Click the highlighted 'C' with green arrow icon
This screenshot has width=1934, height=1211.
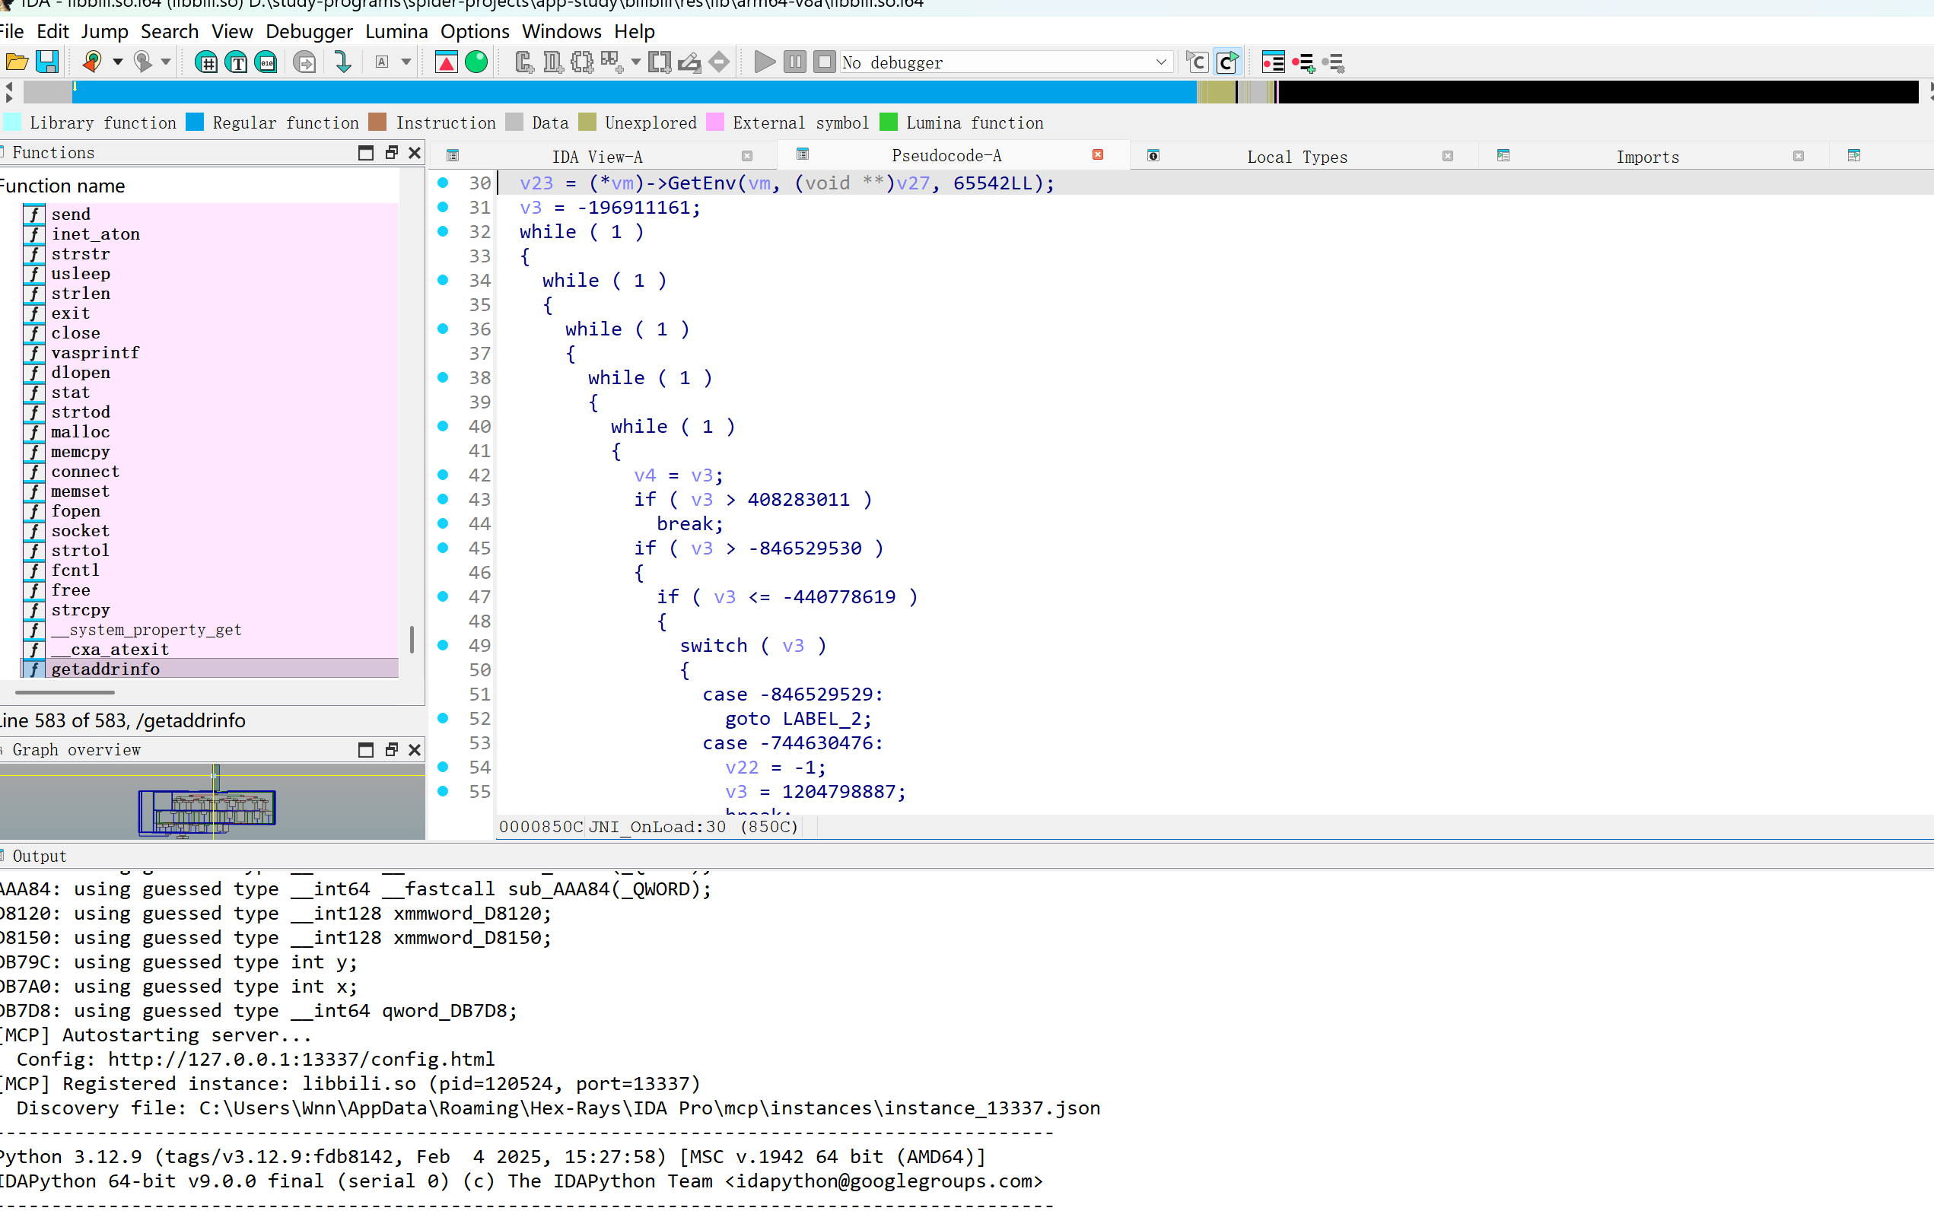pos(1227,62)
